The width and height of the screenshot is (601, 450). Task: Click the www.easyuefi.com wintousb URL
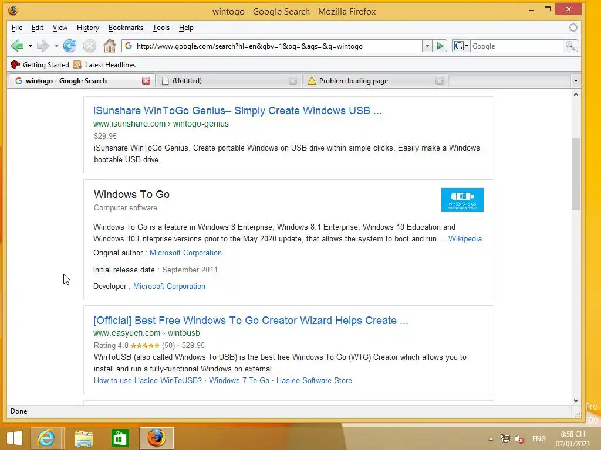point(146,333)
